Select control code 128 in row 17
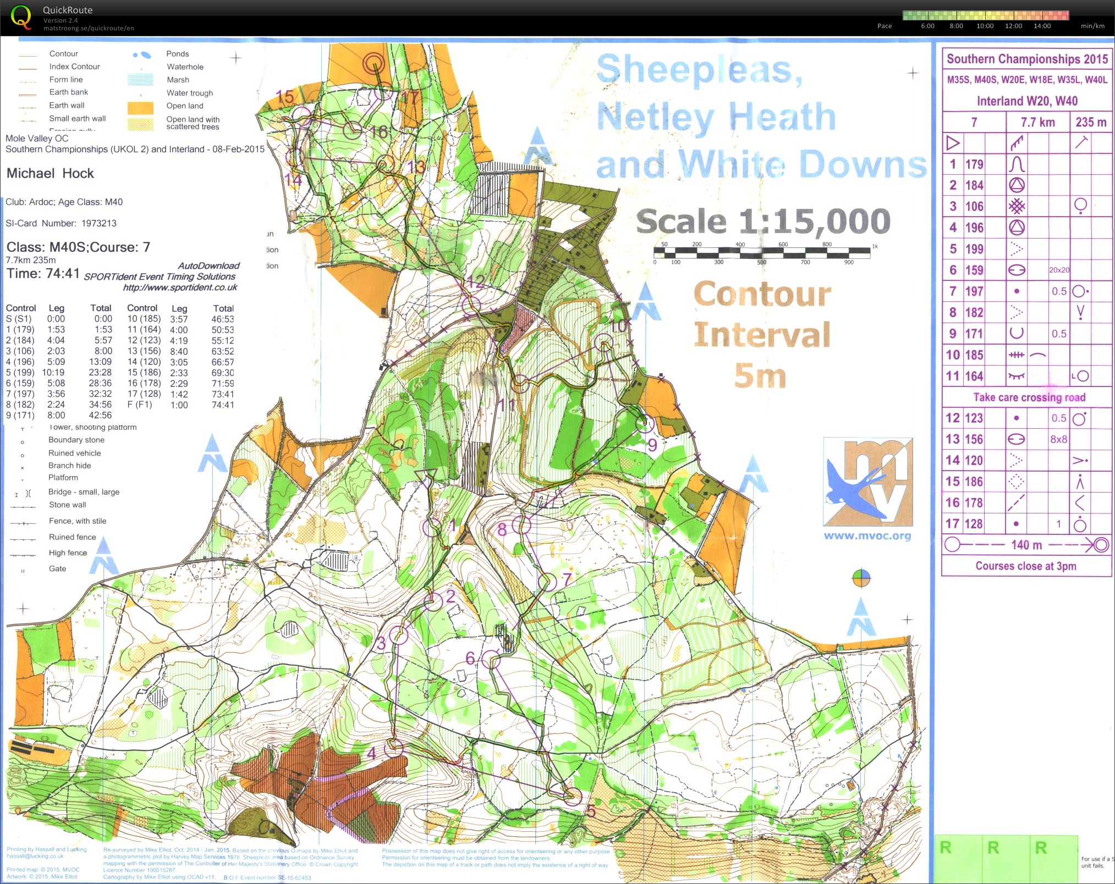 (974, 524)
